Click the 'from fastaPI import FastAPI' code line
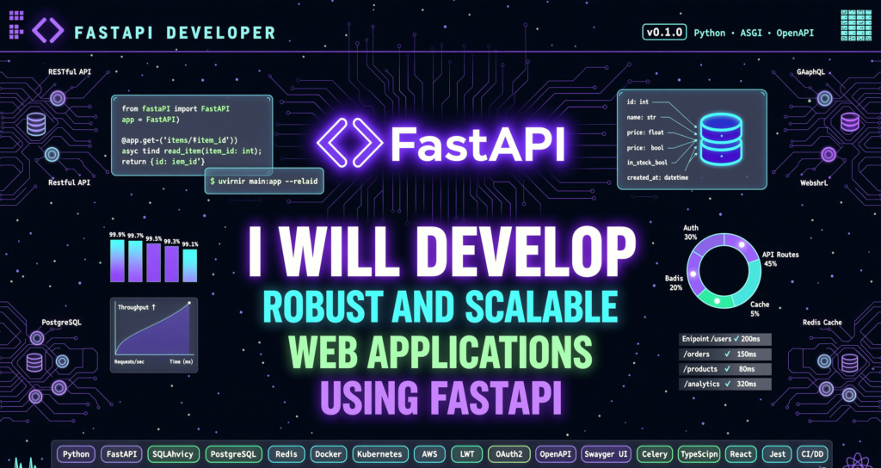Screen dimensions: 881x468 coord(174,108)
